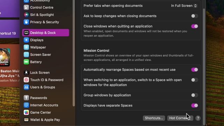Image resolution: width=224 pixels, height=126 pixels.
Task: Click the Internet Accounts @ icon
Action: point(26,105)
